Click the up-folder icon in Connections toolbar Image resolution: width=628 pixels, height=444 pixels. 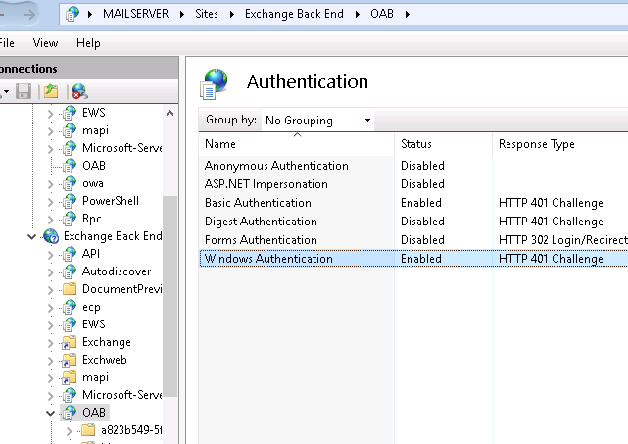(50, 91)
